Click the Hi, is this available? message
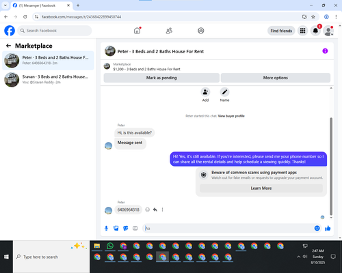 (135, 132)
